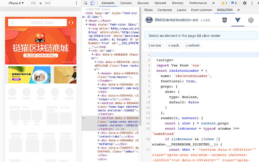259x162 pixels.
Task: Open the Styles pane tab
Action: pyautogui.click(x=148, y=10)
